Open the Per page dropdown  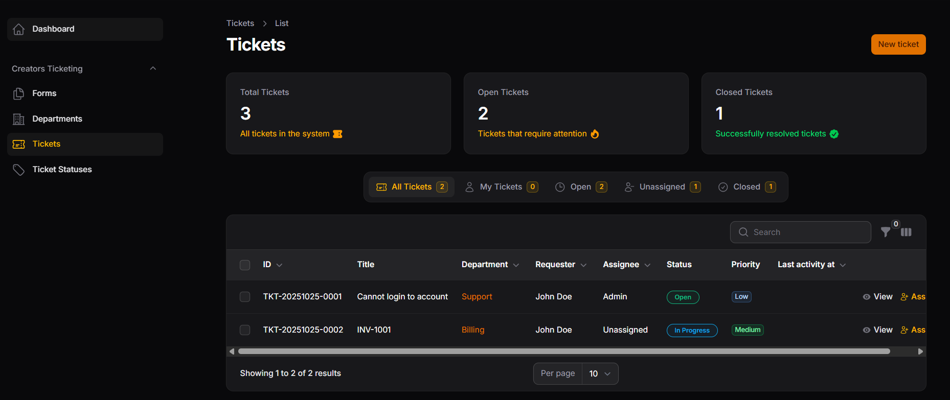pyautogui.click(x=600, y=373)
